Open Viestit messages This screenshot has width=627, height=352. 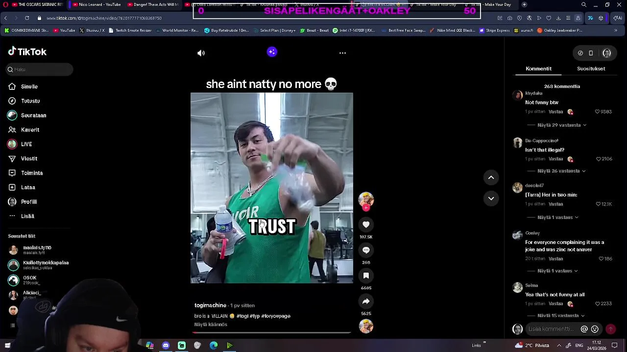[23, 158]
